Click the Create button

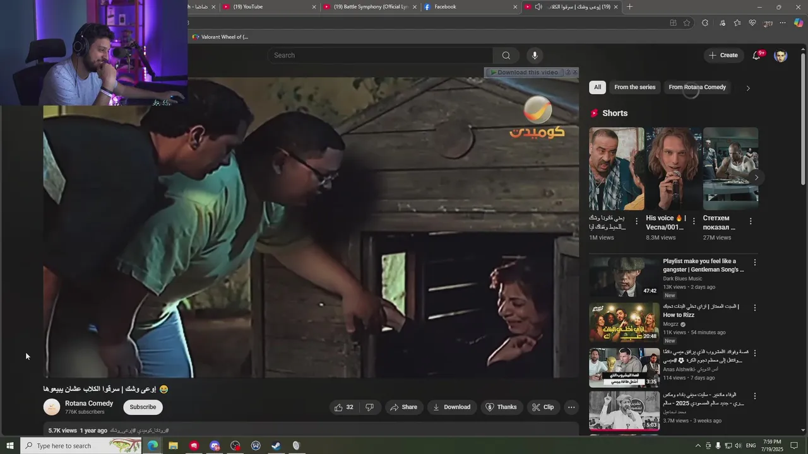[723, 55]
